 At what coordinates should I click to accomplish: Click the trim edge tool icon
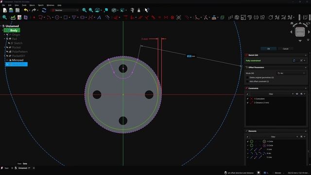tap(206, 17)
